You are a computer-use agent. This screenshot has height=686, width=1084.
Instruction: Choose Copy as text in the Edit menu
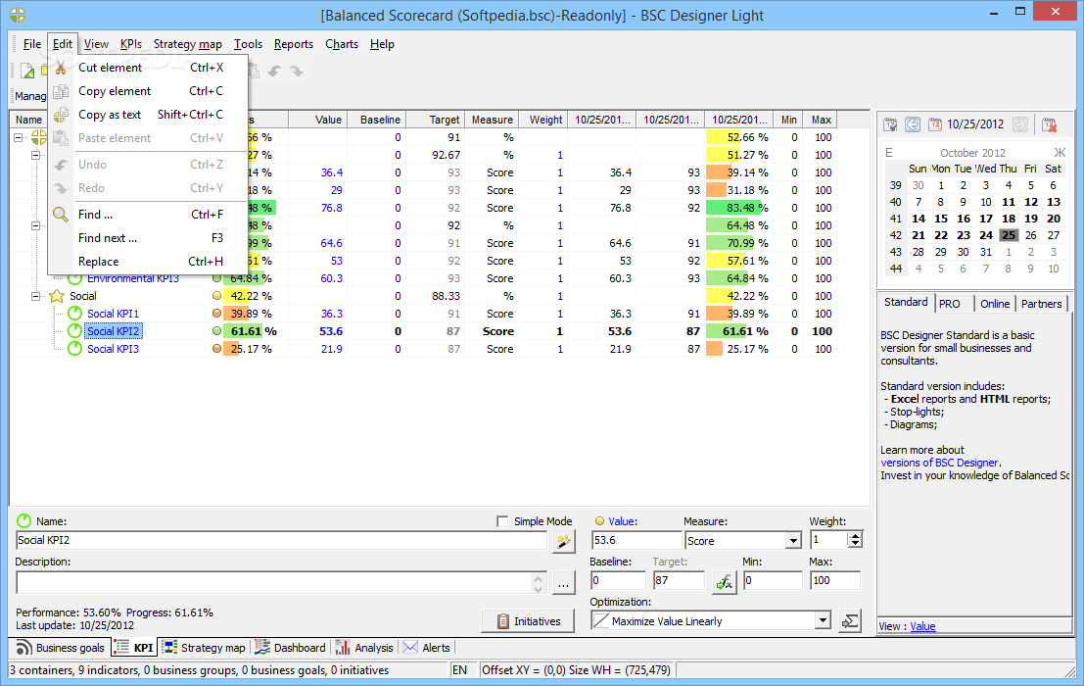click(x=148, y=115)
